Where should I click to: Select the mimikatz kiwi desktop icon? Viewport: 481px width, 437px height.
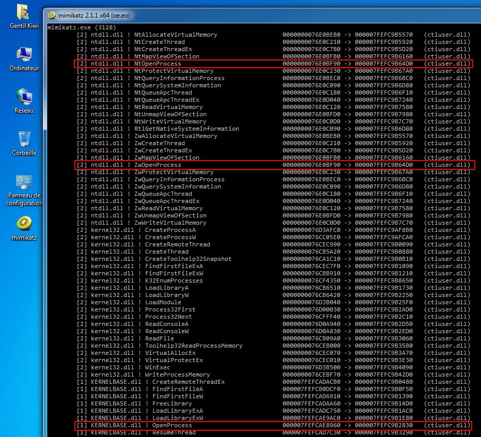pos(24,224)
